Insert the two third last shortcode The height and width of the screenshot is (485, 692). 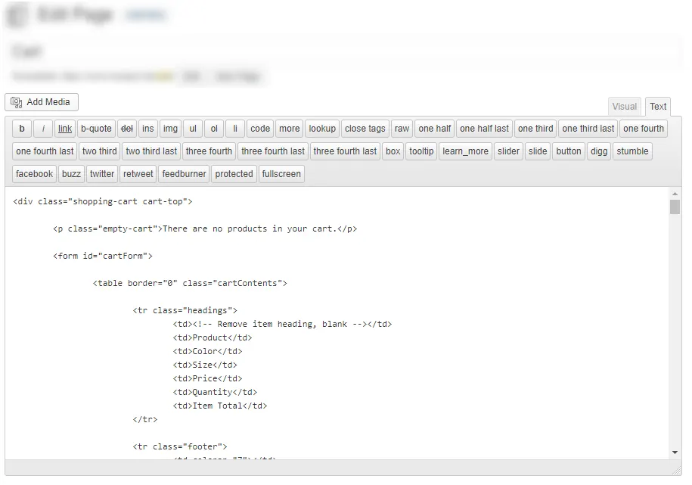click(151, 151)
